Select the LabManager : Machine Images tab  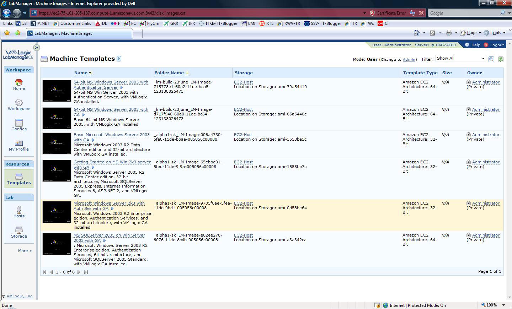pyautogui.click(x=79, y=33)
